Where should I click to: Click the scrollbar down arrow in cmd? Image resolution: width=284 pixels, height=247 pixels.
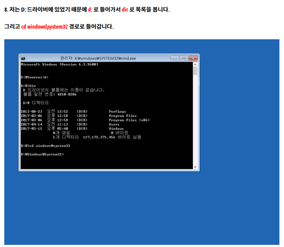(x=195, y=167)
